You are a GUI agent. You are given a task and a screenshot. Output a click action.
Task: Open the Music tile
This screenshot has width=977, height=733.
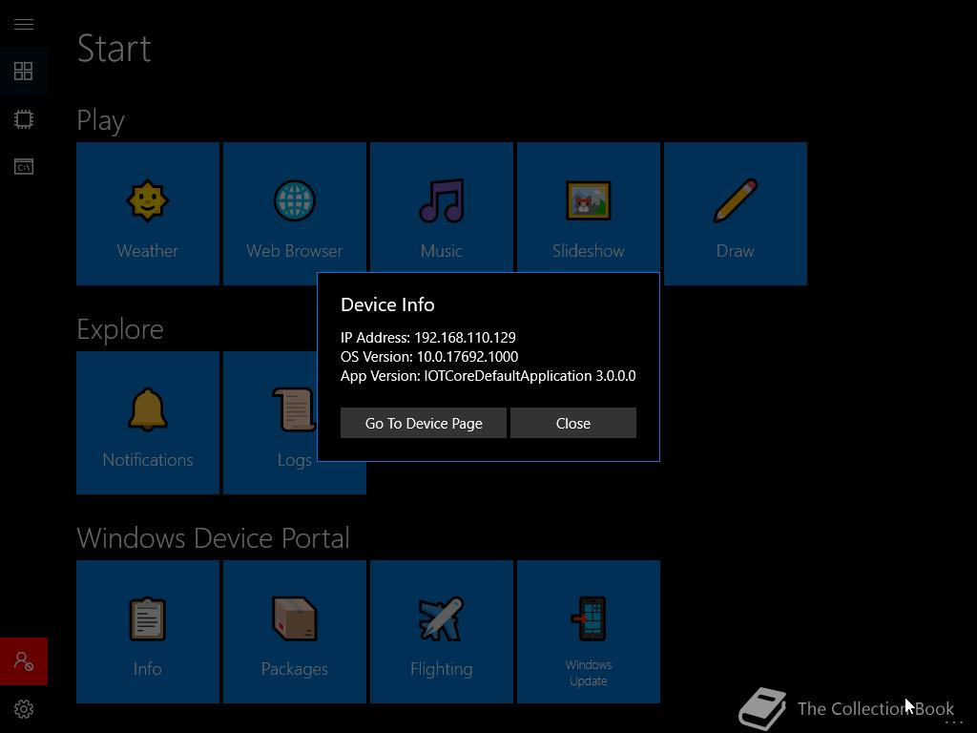[442, 207]
